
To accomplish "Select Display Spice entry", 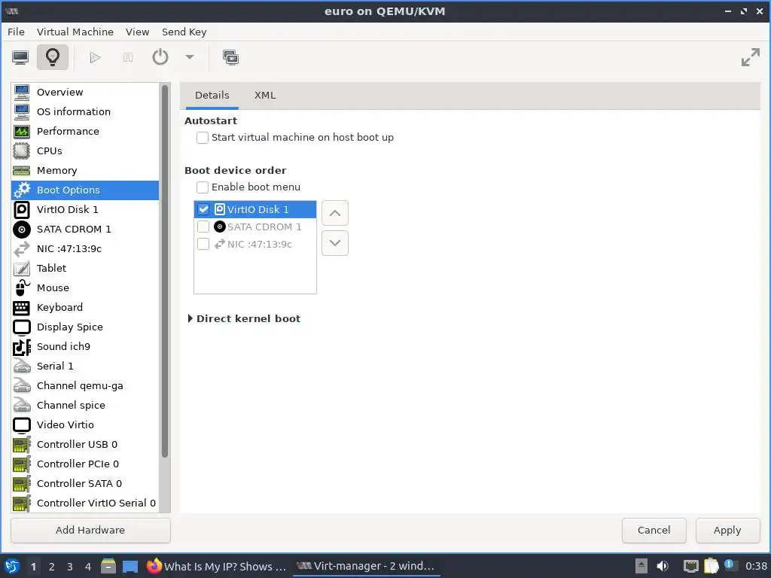I will (85, 327).
